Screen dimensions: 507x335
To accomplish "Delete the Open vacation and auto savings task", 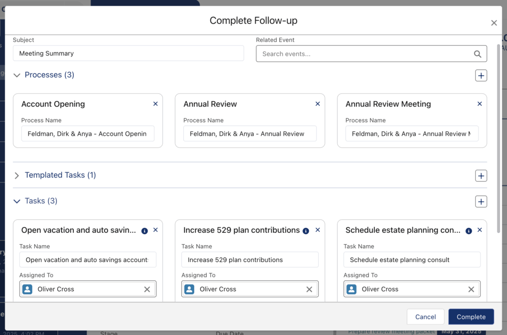I will tap(155, 230).
